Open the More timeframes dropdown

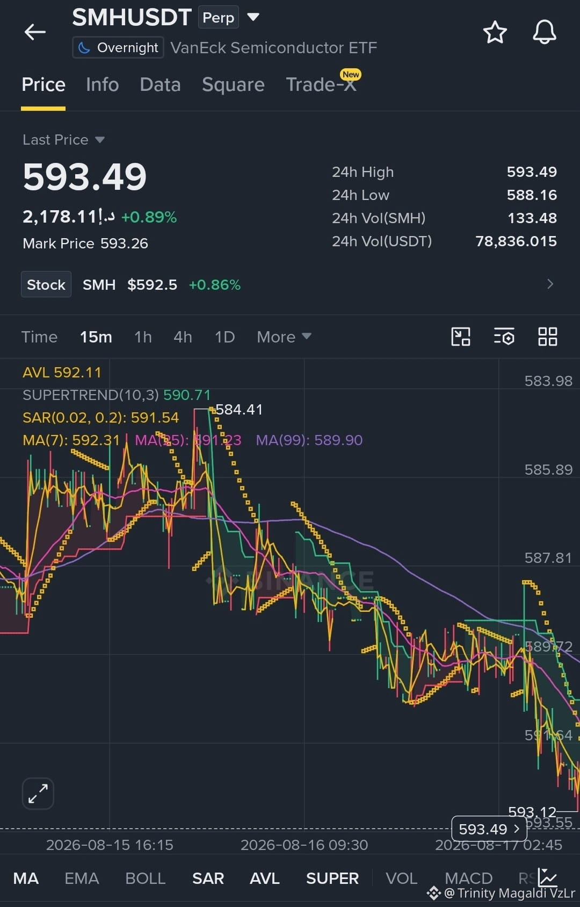click(284, 337)
